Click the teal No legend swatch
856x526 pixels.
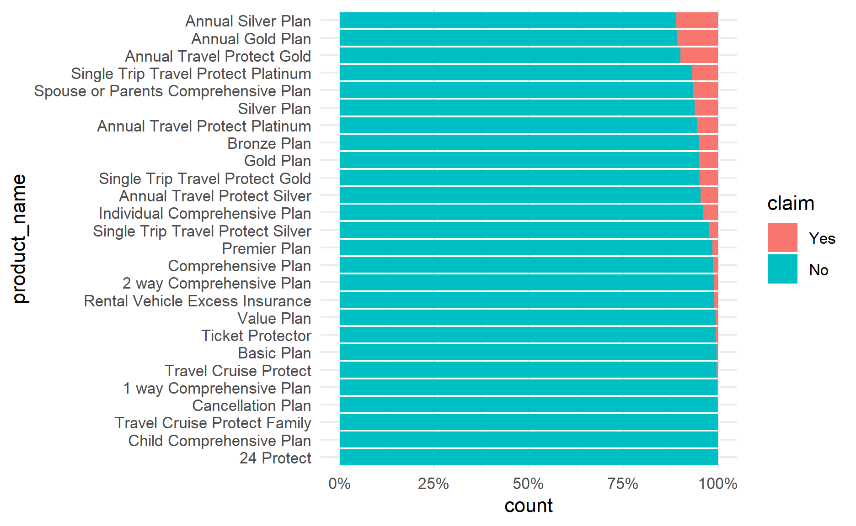(x=782, y=269)
